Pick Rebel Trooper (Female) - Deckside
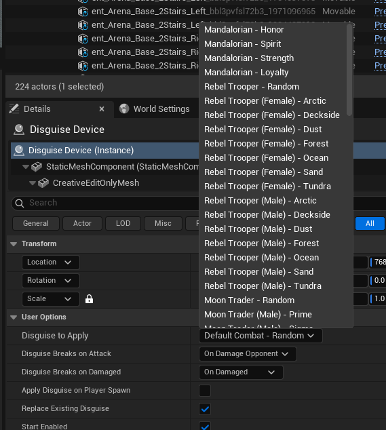 pos(272,115)
